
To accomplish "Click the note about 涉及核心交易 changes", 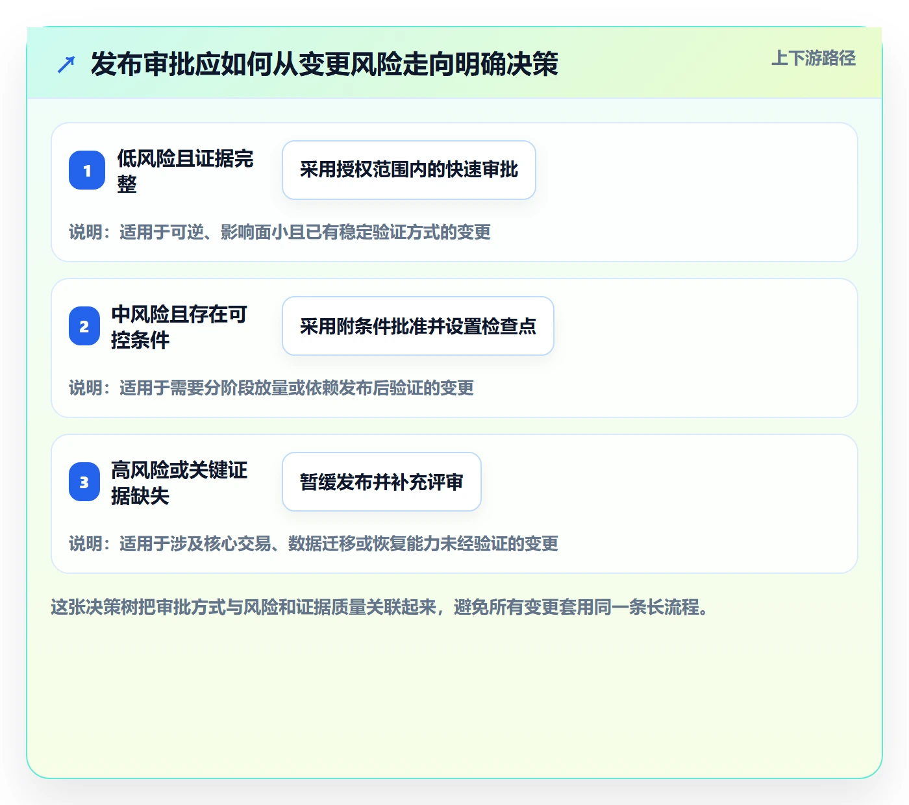I will click(314, 543).
